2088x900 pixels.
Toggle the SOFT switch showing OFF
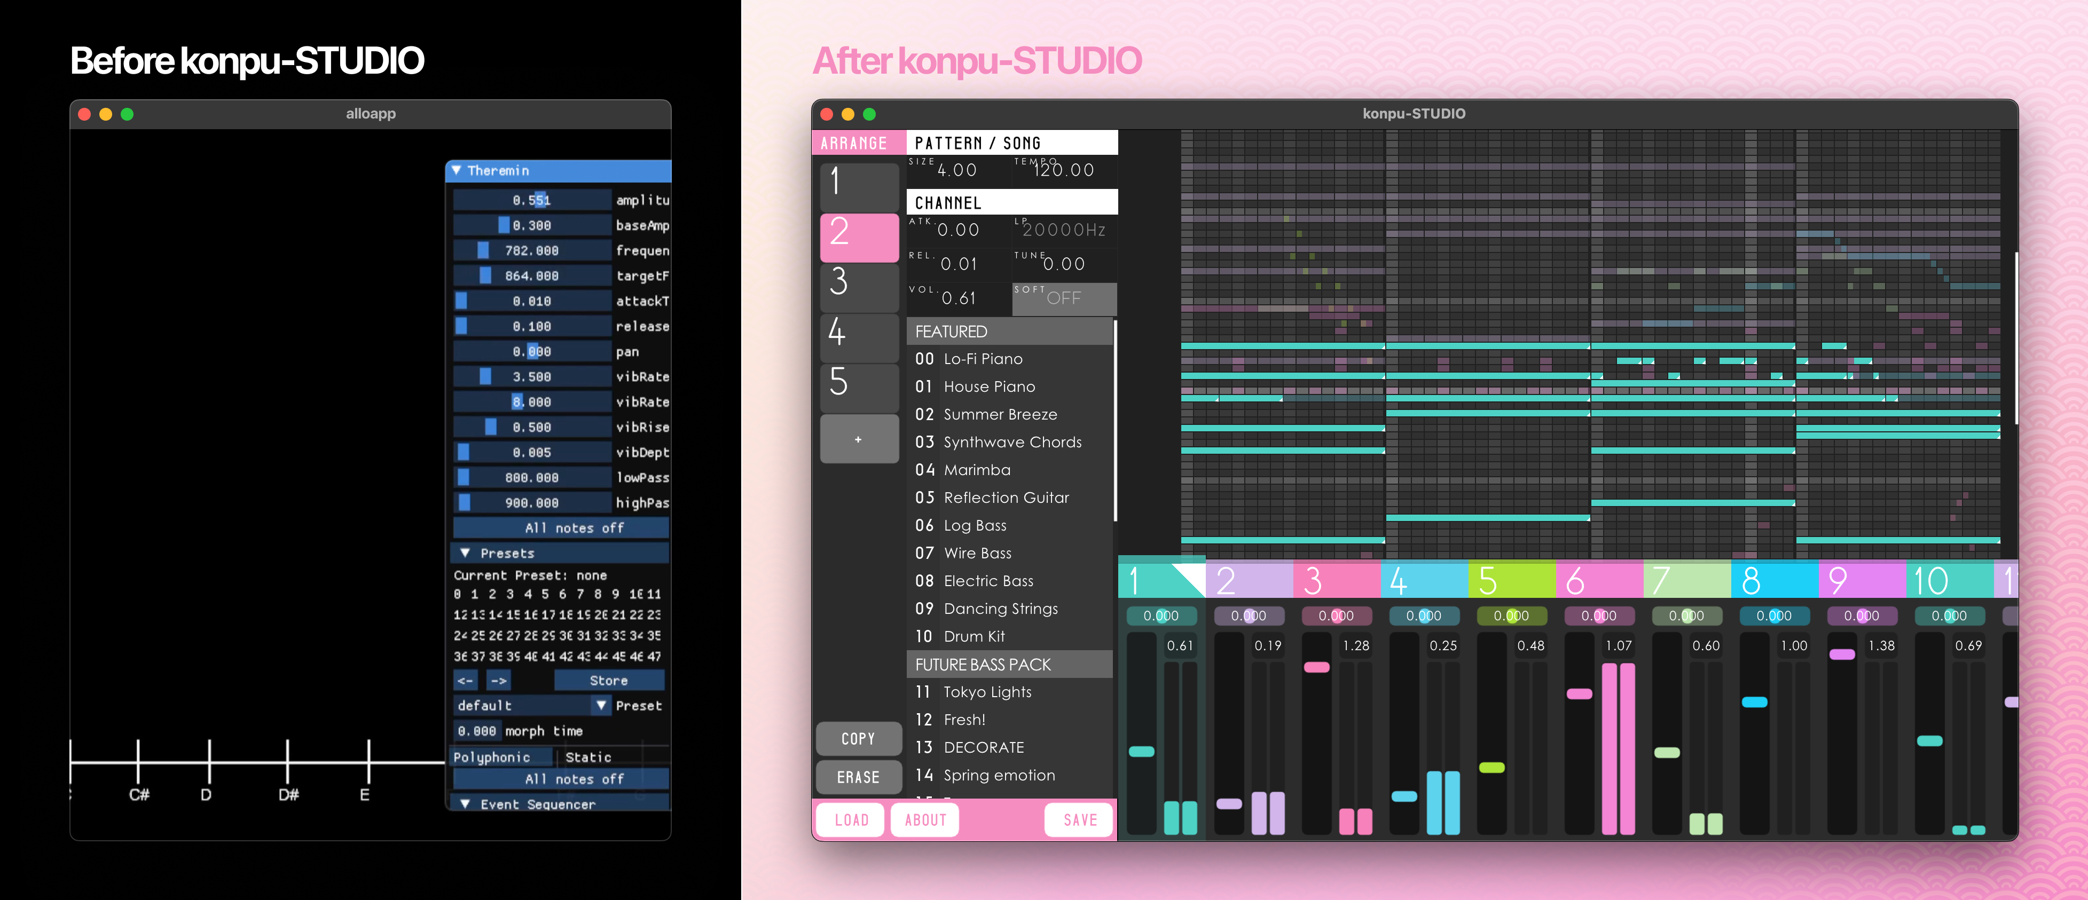coord(1064,299)
